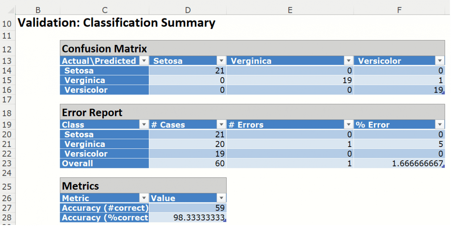Select column E header

pyautogui.click(x=290, y=10)
